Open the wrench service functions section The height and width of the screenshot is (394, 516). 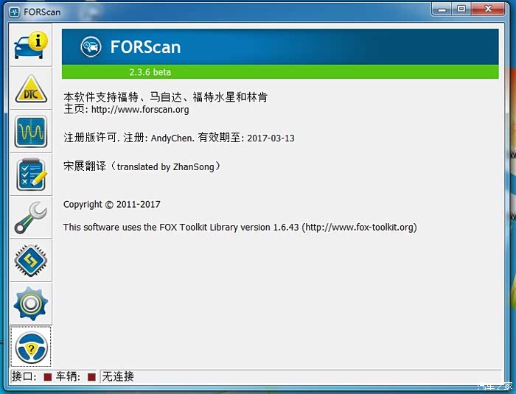pyautogui.click(x=31, y=217)
